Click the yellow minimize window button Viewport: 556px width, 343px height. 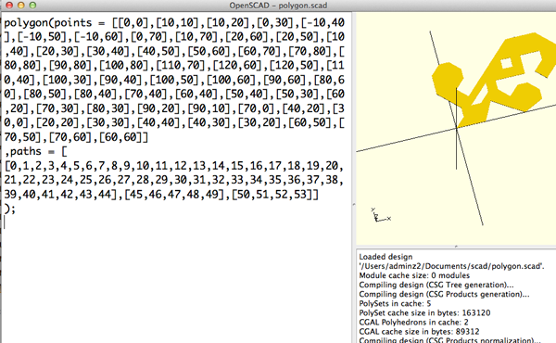tap(21, 5)
